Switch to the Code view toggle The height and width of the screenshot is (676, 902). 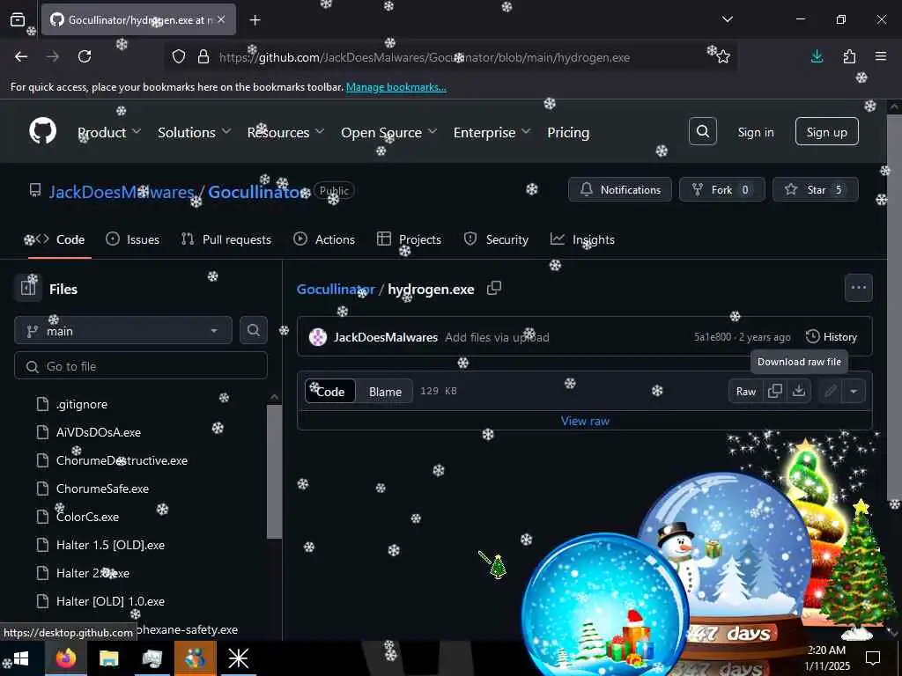click(x=330, y=391)
